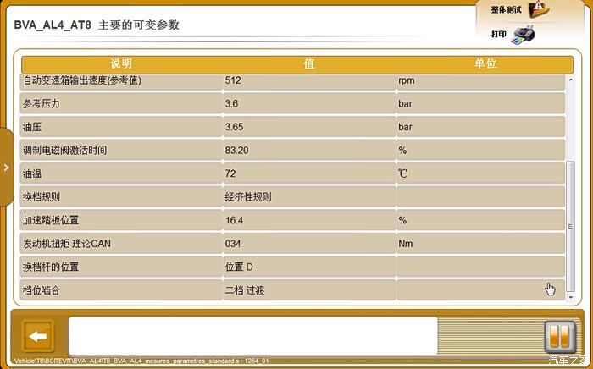Click the empty message text field
593x369 pixels.
252,336
